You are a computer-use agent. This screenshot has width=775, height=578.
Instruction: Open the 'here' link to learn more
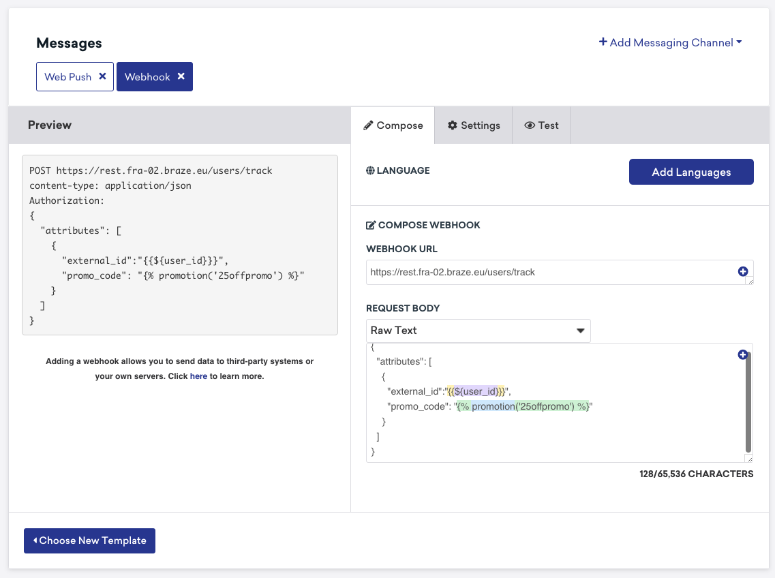(x=198, y=376)
